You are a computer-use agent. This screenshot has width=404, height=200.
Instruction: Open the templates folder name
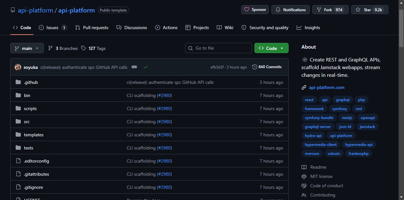click(x=34, y=135)
